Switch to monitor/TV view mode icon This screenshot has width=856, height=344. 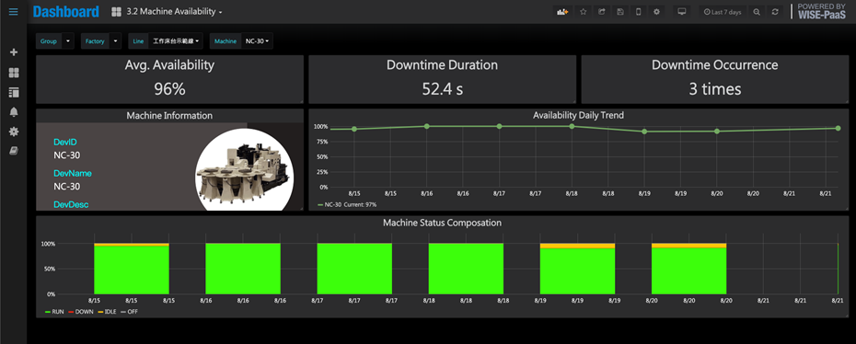(x=681, y=11)
